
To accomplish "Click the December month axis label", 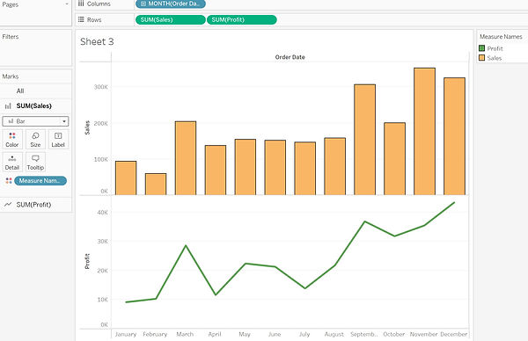I will coord(453,334).
